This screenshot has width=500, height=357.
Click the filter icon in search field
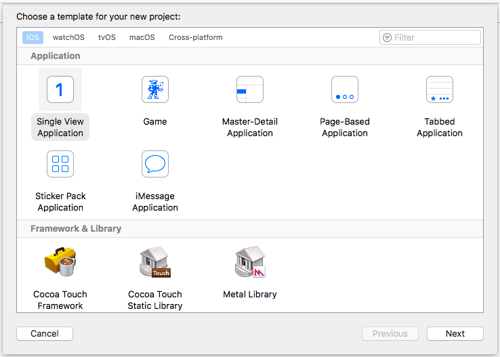coord(387,38)
